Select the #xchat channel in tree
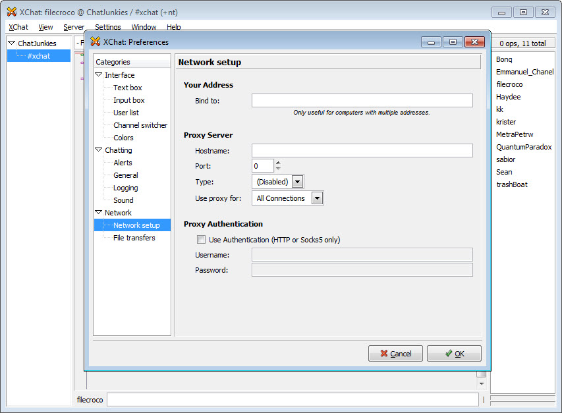Screen dimensions: 562x413 [x=39, y=56]
